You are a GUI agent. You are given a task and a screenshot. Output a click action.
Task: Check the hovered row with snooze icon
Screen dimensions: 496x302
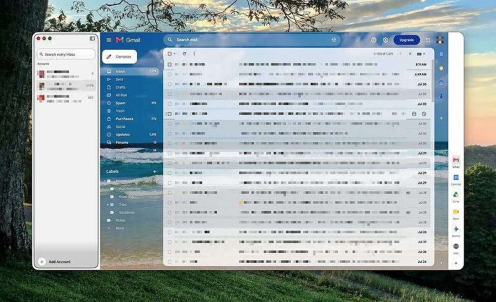pyautogui.click(x=169, y=114)
